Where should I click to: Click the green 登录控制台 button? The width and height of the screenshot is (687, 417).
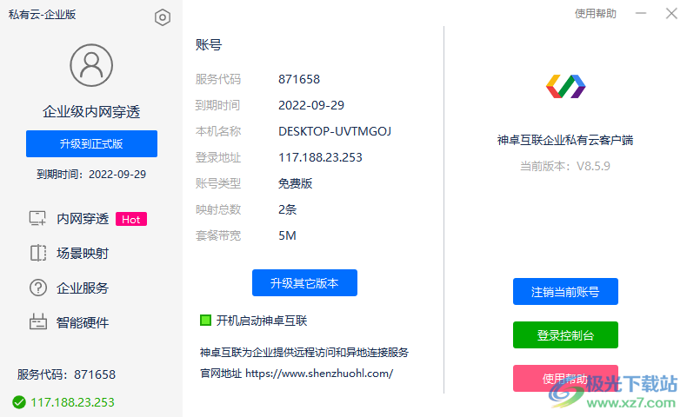(x=565, y=334)
